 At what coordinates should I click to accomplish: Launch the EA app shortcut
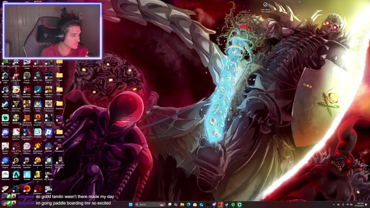point(27,190)
